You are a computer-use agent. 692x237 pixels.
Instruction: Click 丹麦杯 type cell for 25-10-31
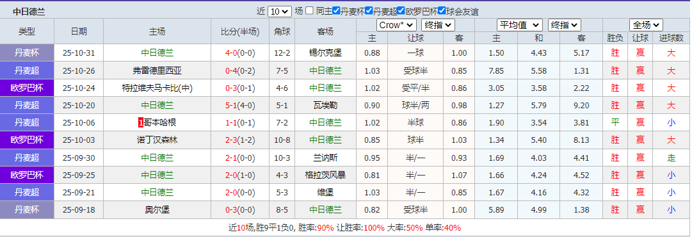click(27, 53)
